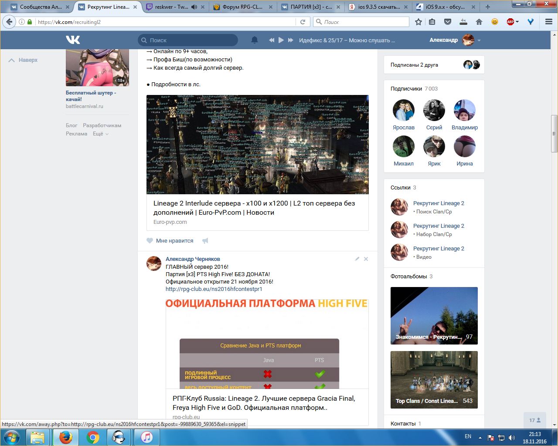Expand the Ещё footer menu

[x=101, y=134]
